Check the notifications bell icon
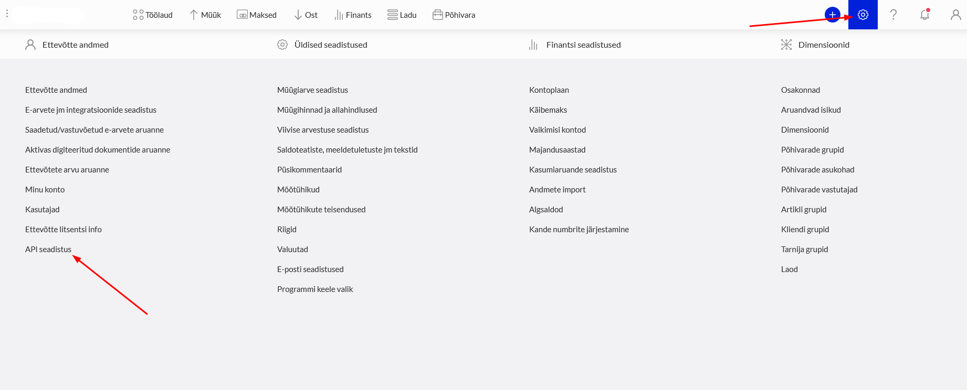Viewport: 967px width, 390px height. pos(925,15)
